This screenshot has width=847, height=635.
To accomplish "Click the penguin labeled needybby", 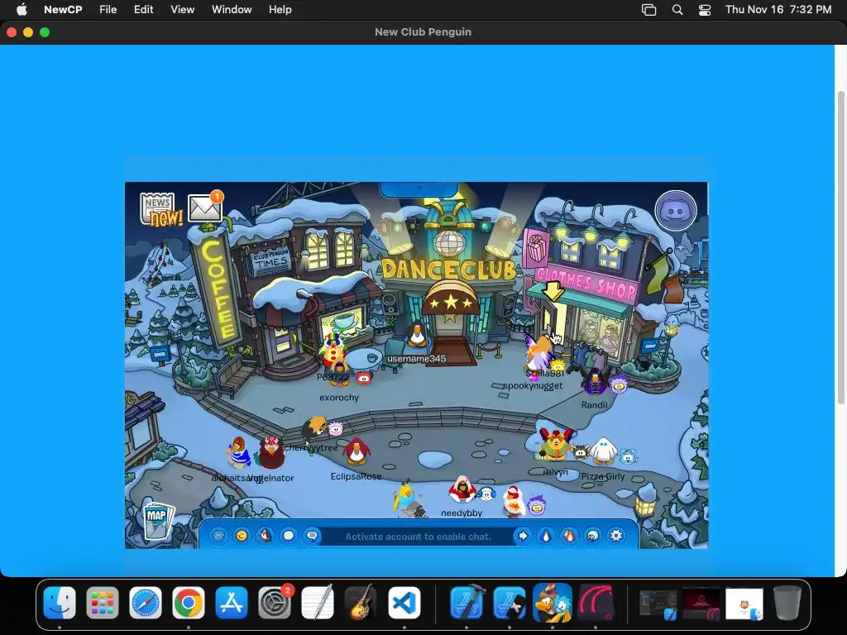I will (462, 489).
